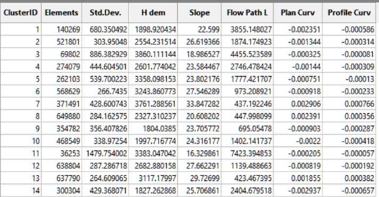Select Elements cell 649880
Viewport: 379px width, 197px height.
62,116
